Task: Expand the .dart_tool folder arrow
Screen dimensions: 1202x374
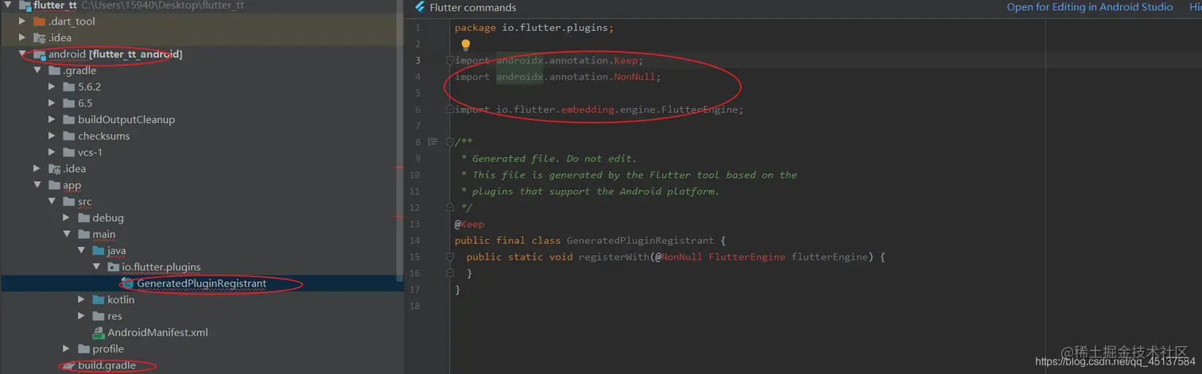Action: click(x=22, y=21)
